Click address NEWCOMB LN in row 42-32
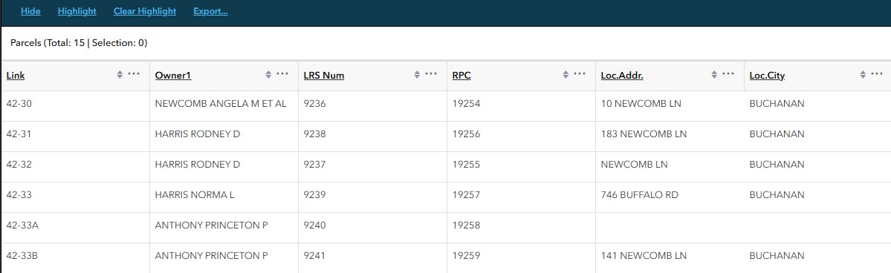This screenshot has height=273, width=891. pos(634,165)
